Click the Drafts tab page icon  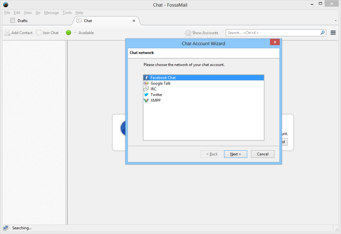click(13, 21)
